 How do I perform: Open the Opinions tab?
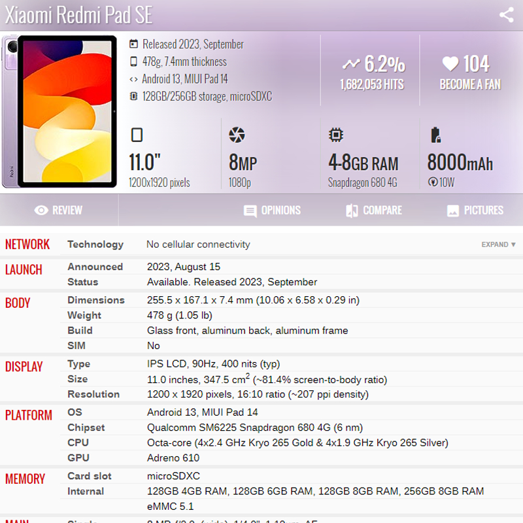coord(272,211)
